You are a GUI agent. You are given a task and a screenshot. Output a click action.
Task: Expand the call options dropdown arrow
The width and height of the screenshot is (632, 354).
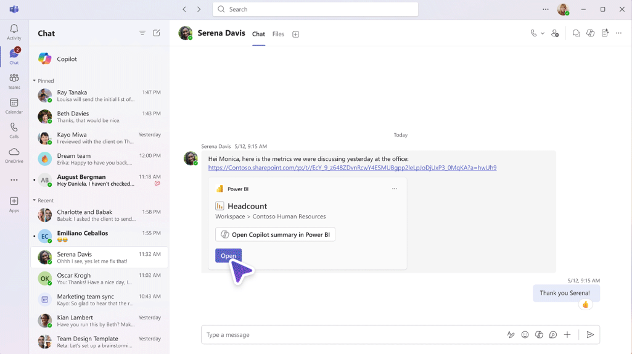[x=543, y=34]
